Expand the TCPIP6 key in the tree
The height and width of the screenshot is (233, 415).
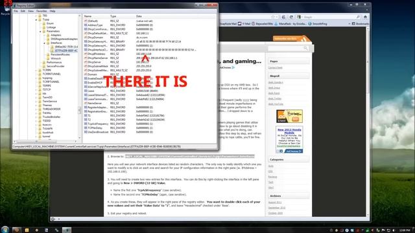pos(36,71)
